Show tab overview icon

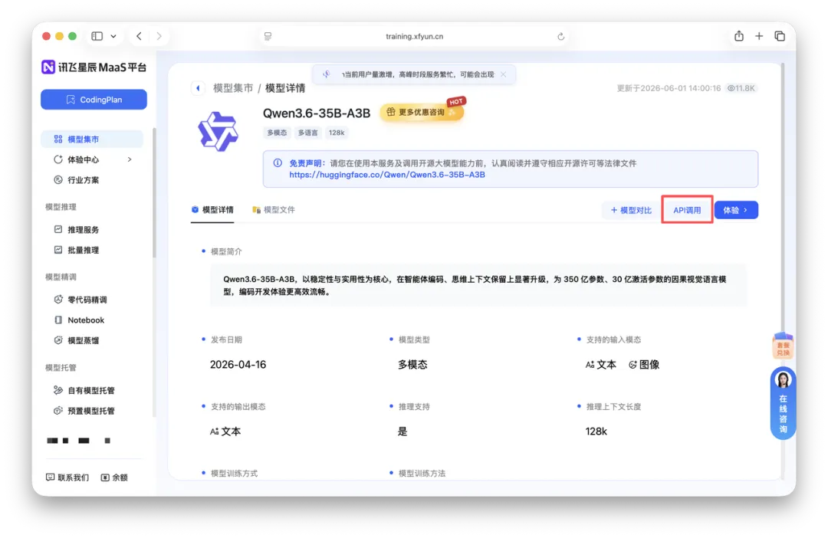[x=780, y=36]
